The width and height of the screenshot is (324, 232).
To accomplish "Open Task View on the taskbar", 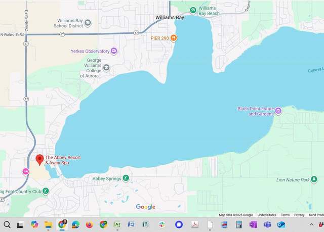I will [x=20, y=225].
